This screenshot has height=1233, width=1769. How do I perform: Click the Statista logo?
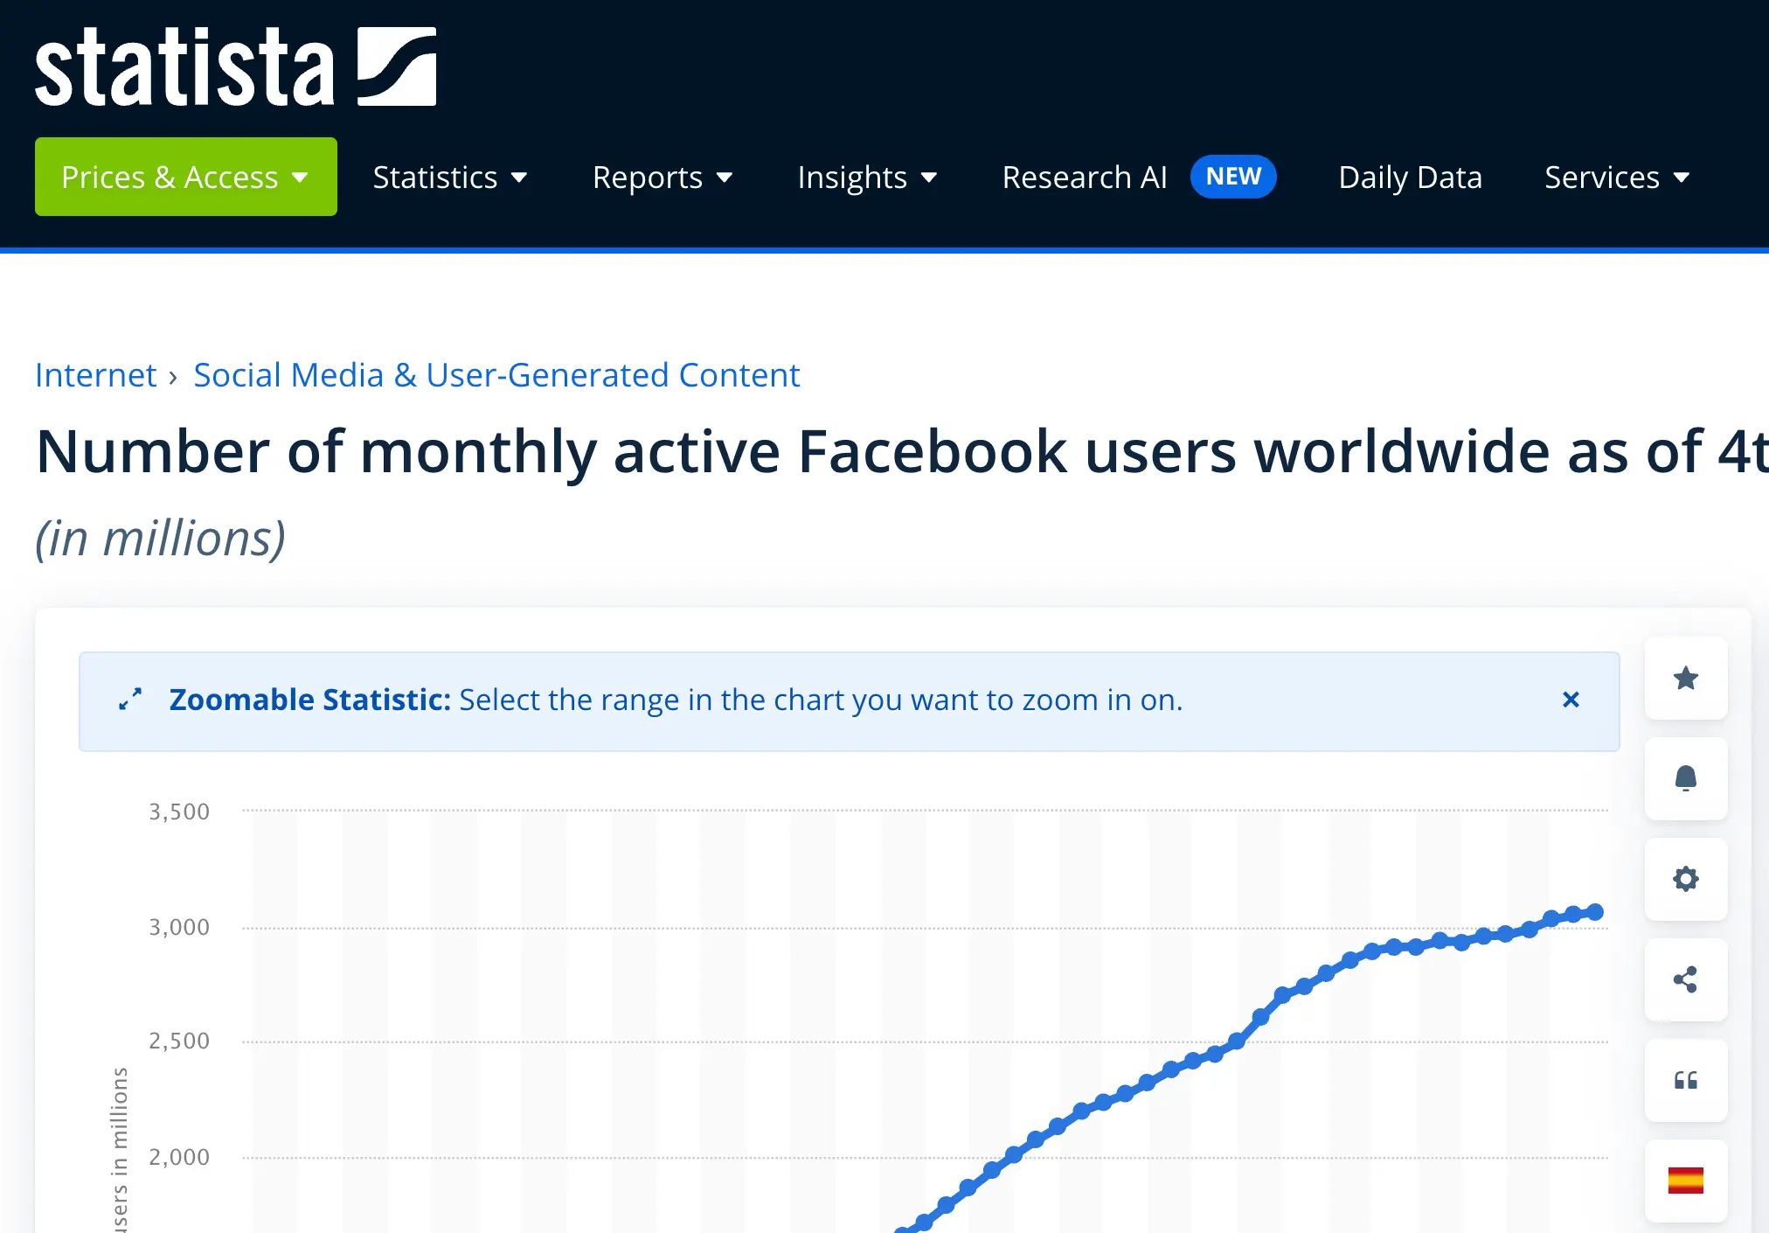(235, 67)
